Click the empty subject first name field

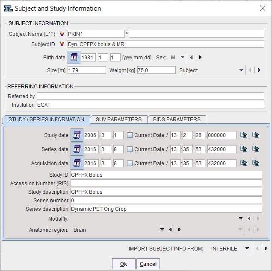(x=196, y=34)
